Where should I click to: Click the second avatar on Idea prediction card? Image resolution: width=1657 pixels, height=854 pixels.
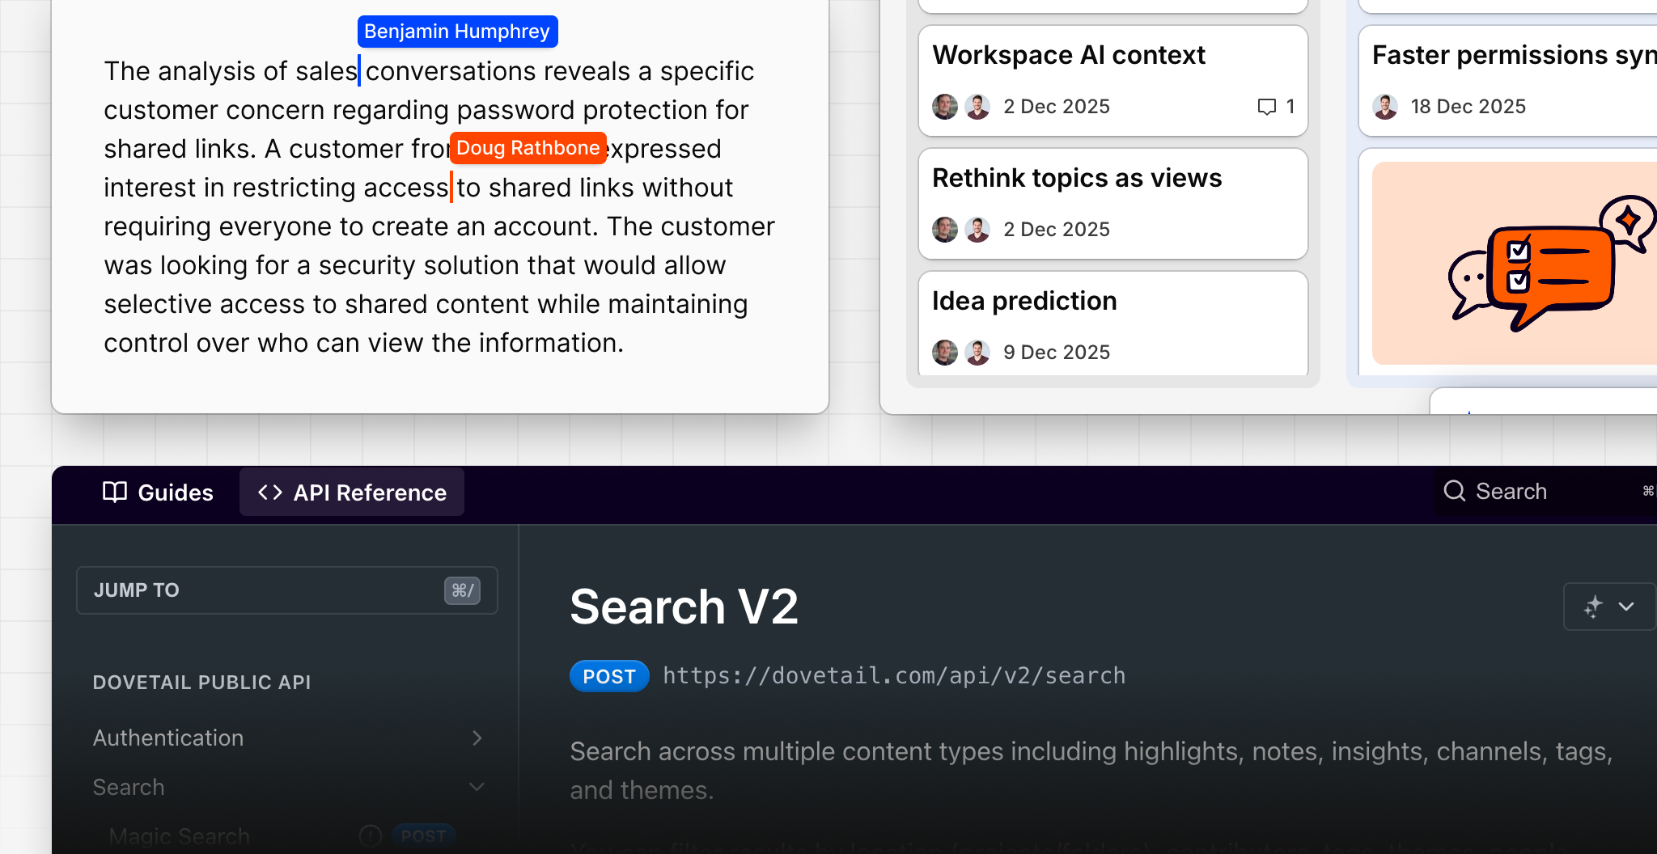pos(977,353)
